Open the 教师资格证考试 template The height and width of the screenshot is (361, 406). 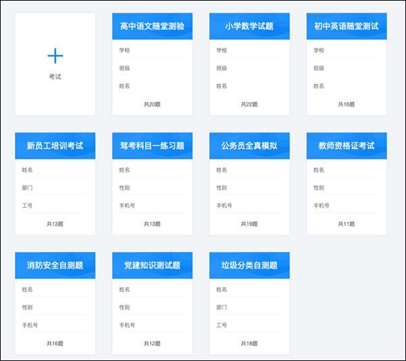pos(346,146)
